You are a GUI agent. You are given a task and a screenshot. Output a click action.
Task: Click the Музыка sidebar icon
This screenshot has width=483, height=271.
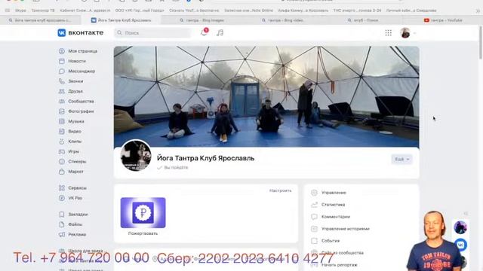pos(62,121)
